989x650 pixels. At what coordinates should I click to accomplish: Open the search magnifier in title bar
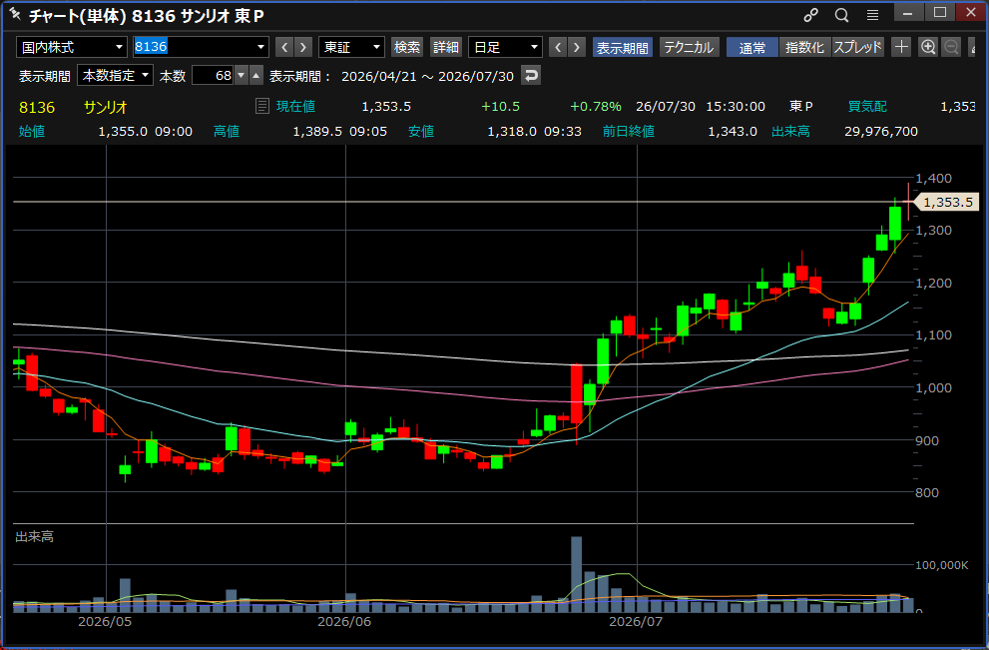[x=841, y=15]
